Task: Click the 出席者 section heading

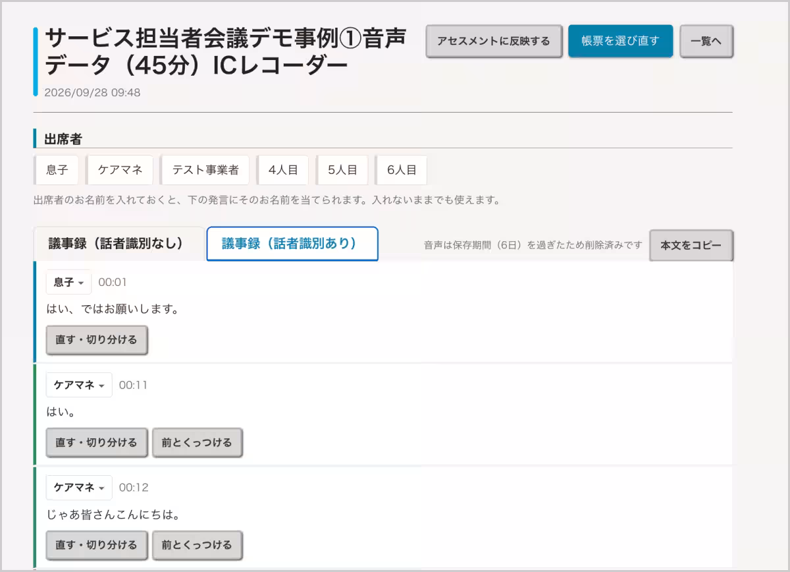Action: 63,139
